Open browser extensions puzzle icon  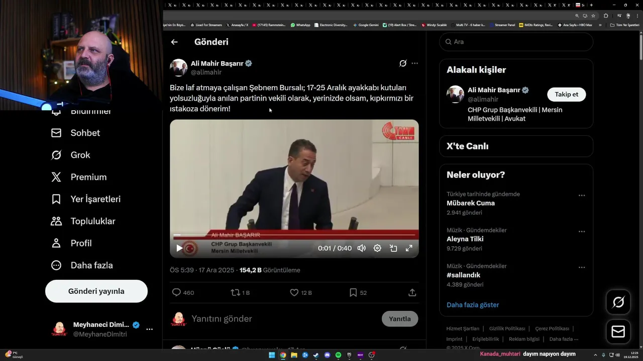coord(606,16)
